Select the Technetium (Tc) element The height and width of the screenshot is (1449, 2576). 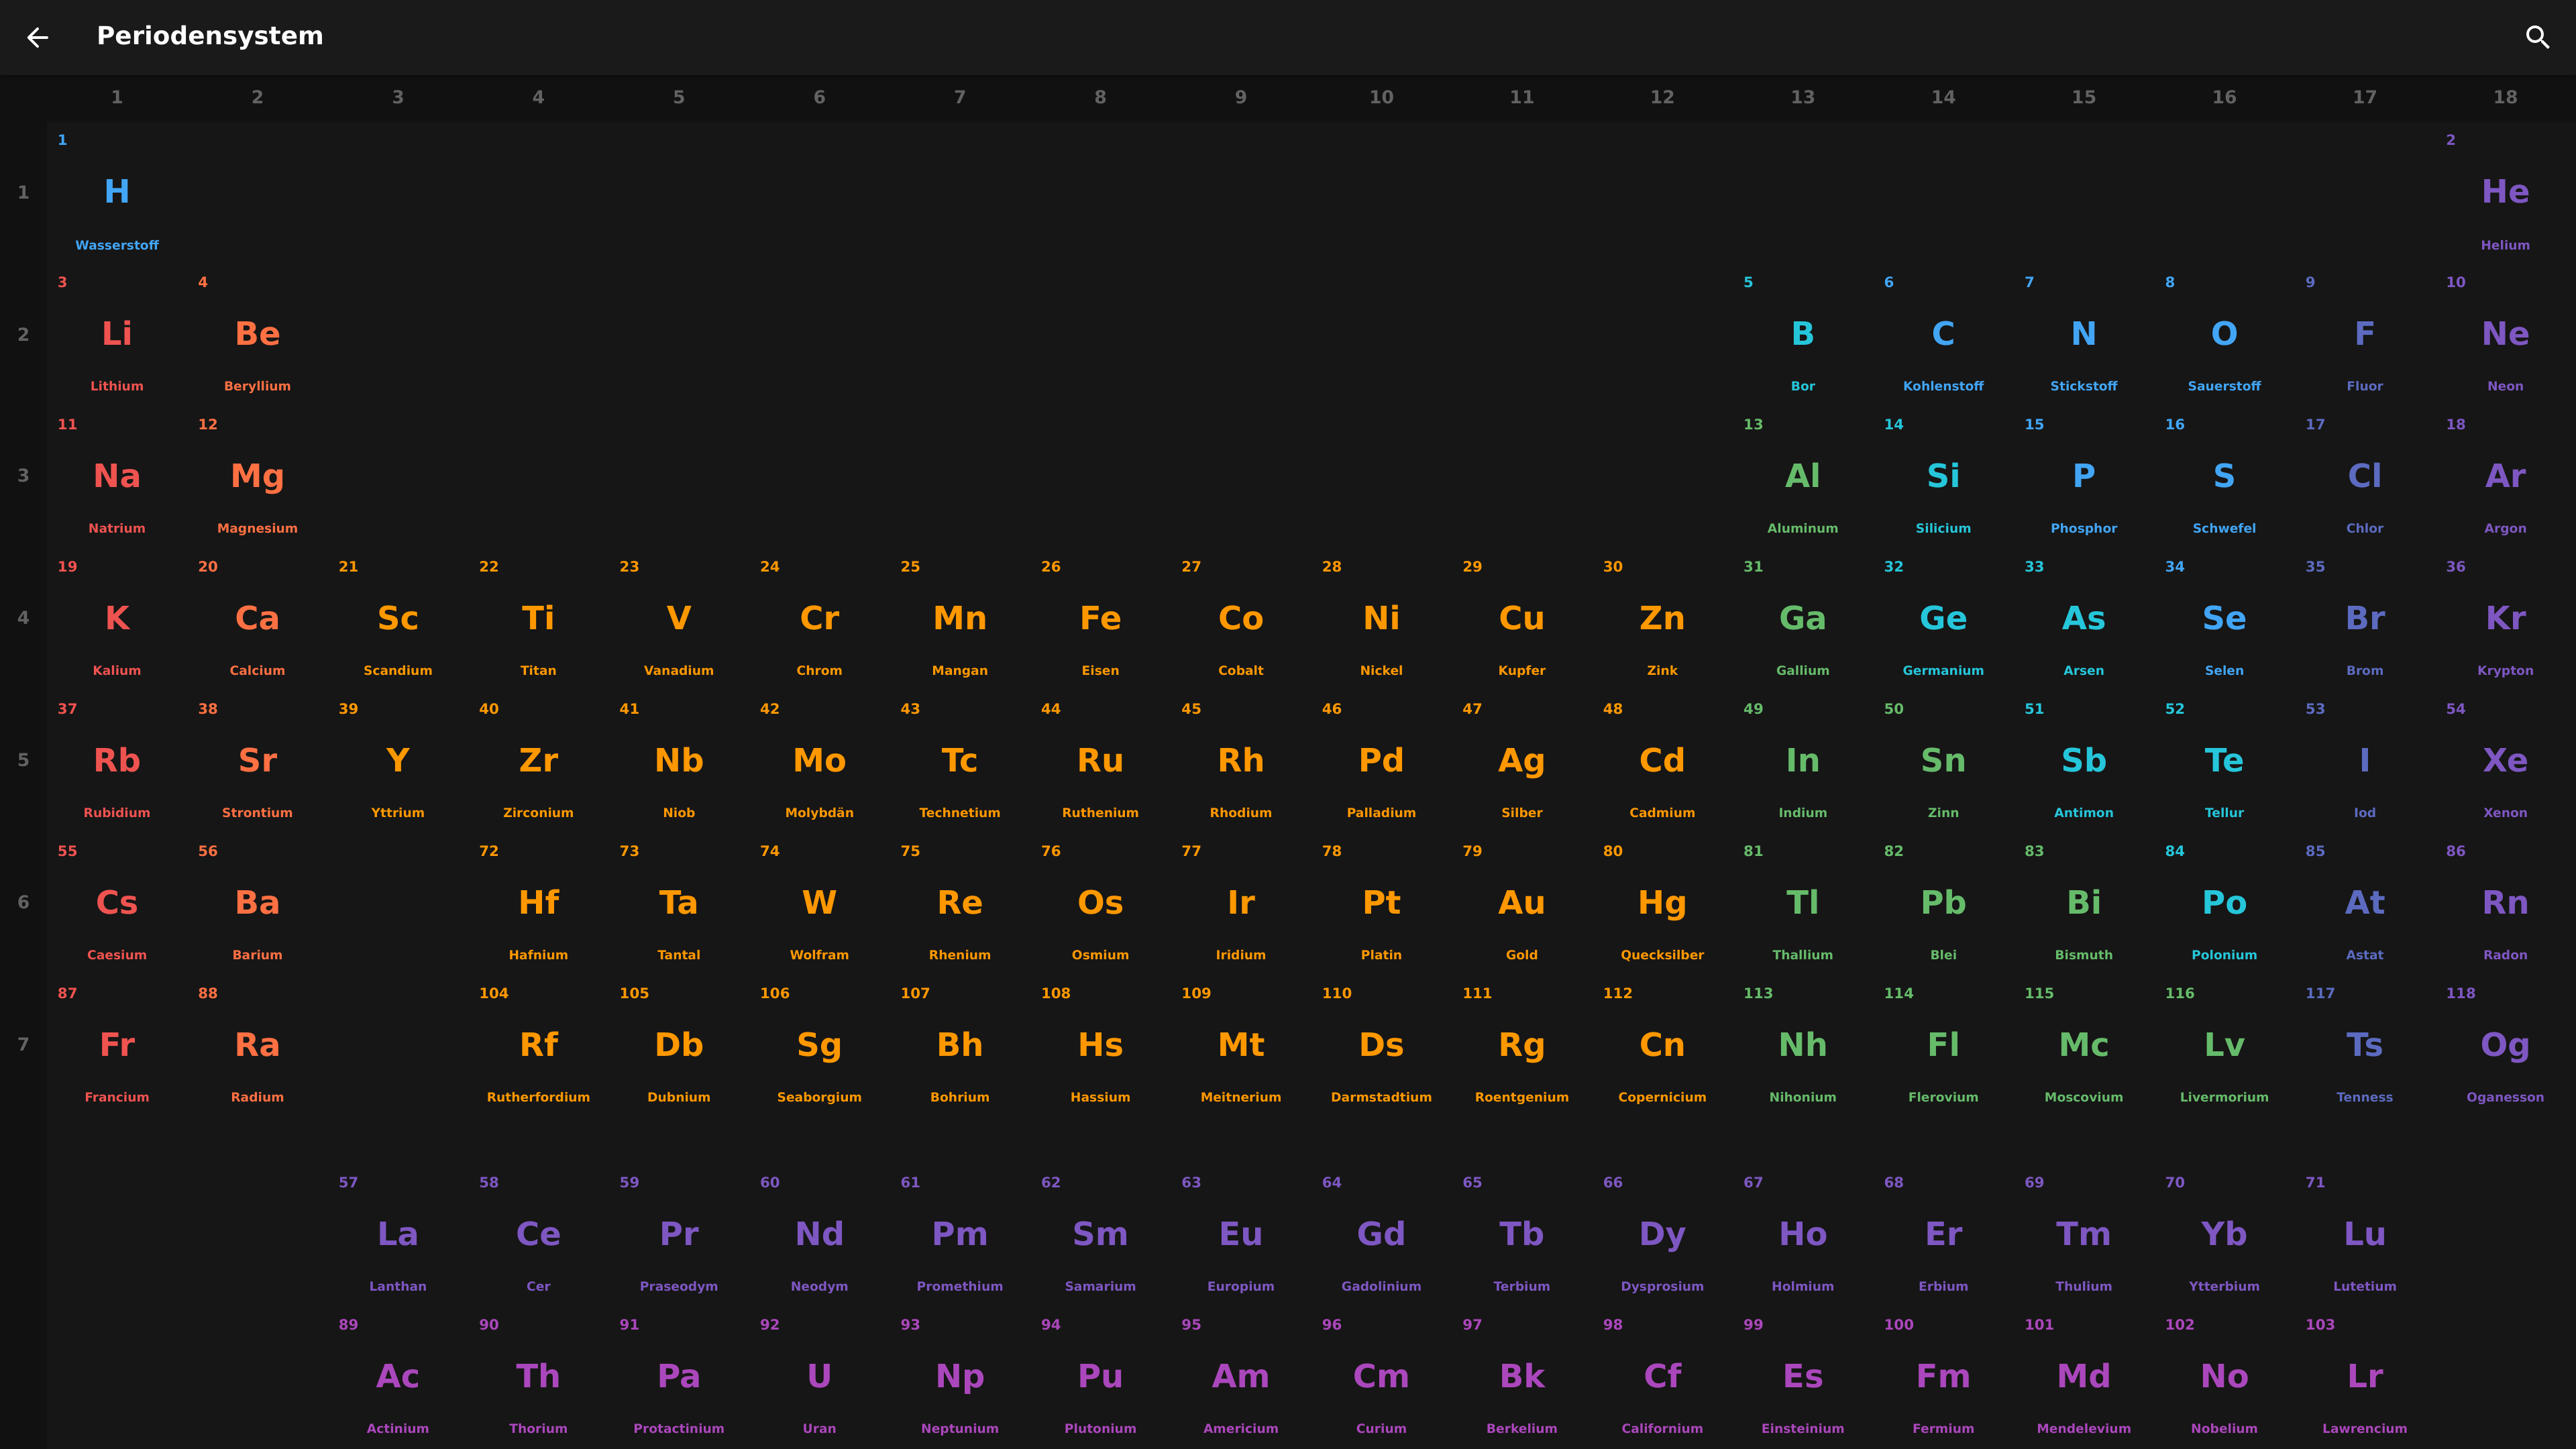pyautogui.click(x=960, y=761)
